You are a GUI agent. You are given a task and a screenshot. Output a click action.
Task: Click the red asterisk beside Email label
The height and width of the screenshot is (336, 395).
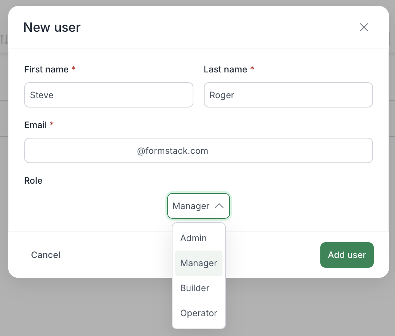(52, 125)
